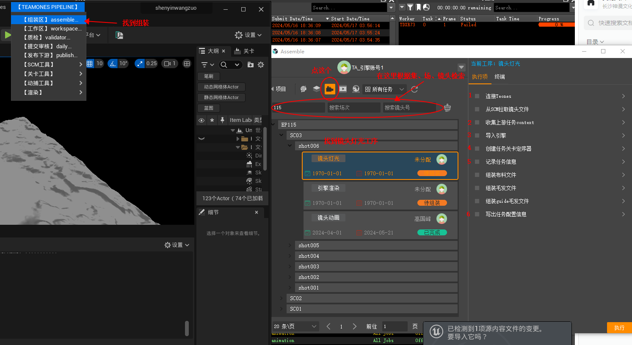Click the 静态网格体Actor filter button
This screenshot has height=345, width=632.
tap(221, 97)
